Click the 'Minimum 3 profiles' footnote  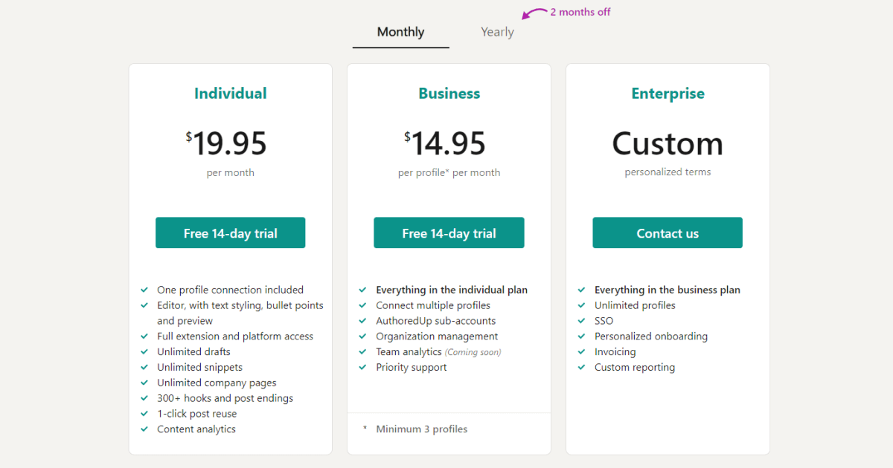(421, 429)
